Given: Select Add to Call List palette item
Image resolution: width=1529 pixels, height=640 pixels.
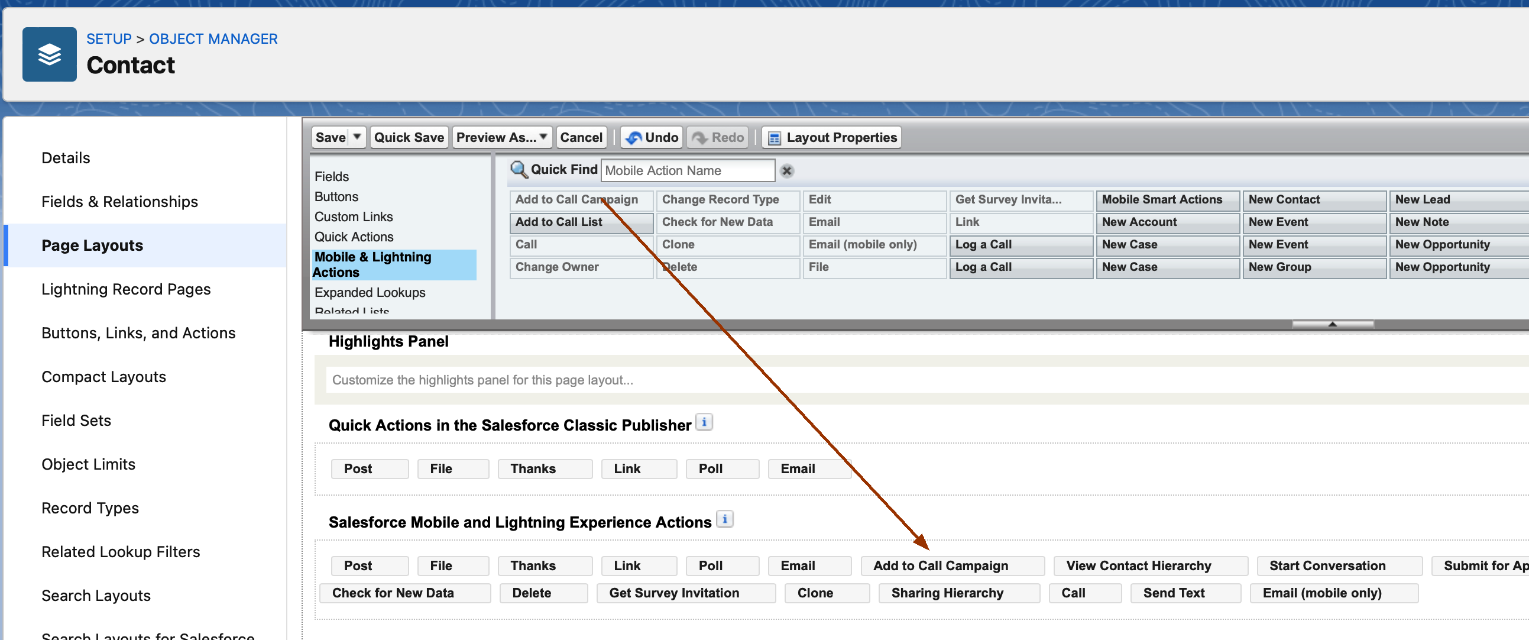Looking at the screenshot, I should (582, 222).
